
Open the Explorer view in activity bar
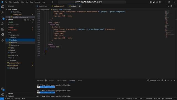pyautogui.click(x=3, y=7)
